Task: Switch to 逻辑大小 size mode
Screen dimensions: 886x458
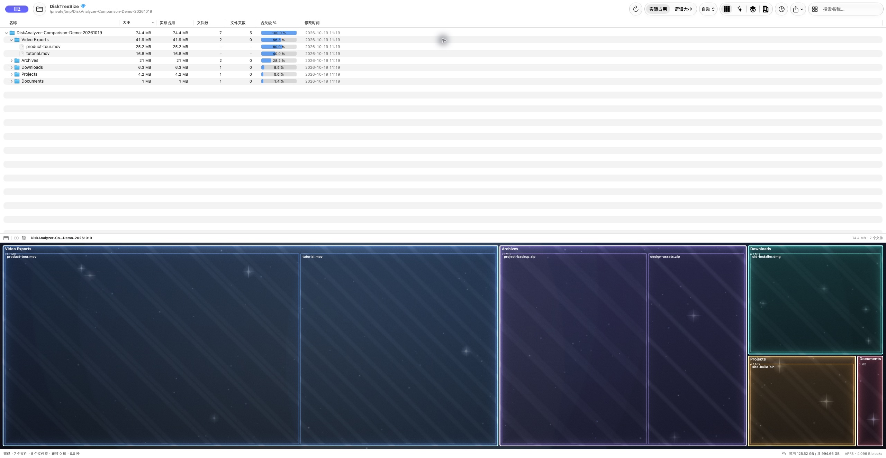Action: [683, 9]
